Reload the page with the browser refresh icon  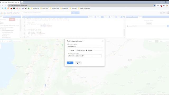5,5
